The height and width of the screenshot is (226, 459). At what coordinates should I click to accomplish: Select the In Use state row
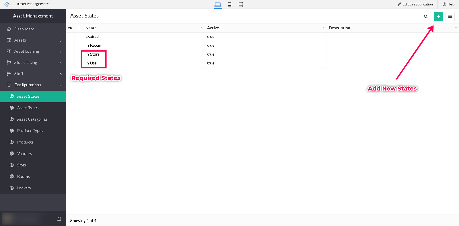pos(262,63)
